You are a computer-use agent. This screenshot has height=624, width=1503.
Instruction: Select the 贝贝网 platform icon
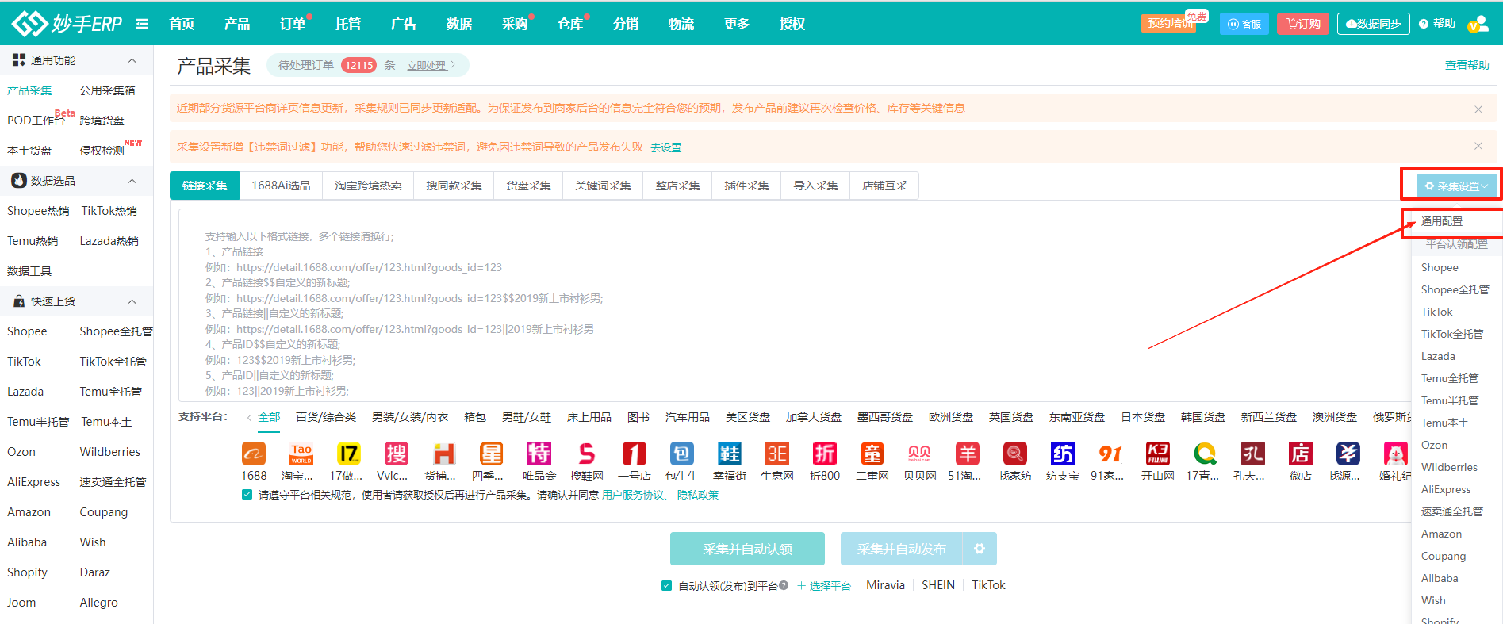[x=920, y=454]
